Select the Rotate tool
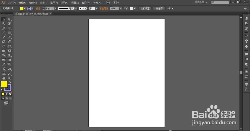Viewport: 250px width, 131px height. 4,46
